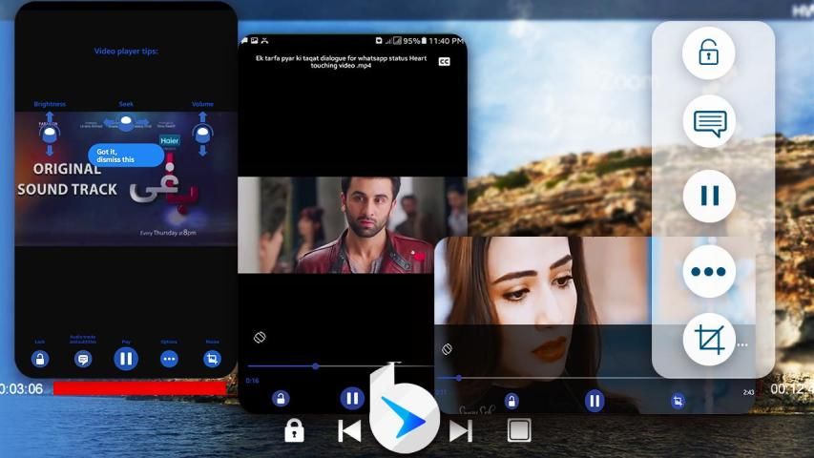Click the Resize crop icon in left phone

[212, 359]
